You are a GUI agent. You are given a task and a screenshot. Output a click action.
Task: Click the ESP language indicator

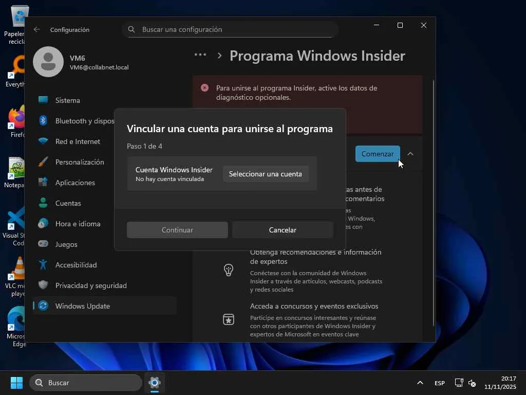(440, 383)
